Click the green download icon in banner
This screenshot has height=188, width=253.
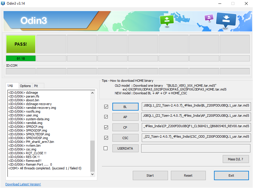coord(167,20)
